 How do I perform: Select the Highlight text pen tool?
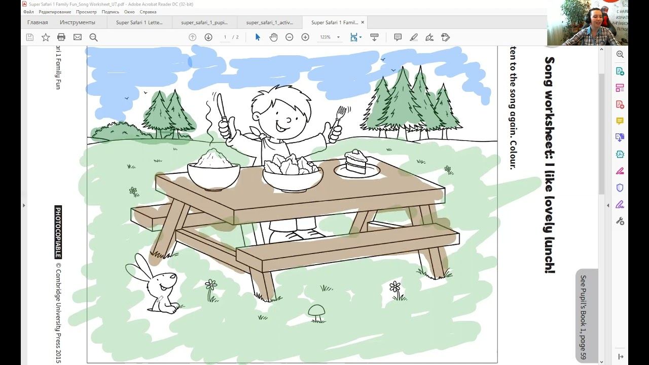click(x=414, y=37)
